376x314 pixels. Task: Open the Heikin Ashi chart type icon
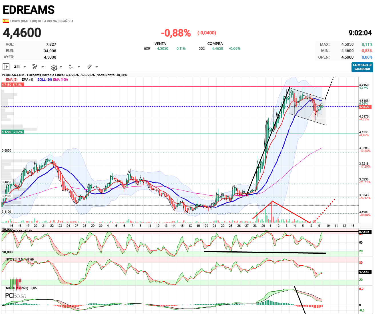pyautogui.click(x=35, y=67)
